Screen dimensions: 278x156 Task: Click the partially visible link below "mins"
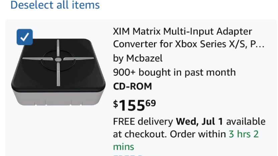pos(128,155)
